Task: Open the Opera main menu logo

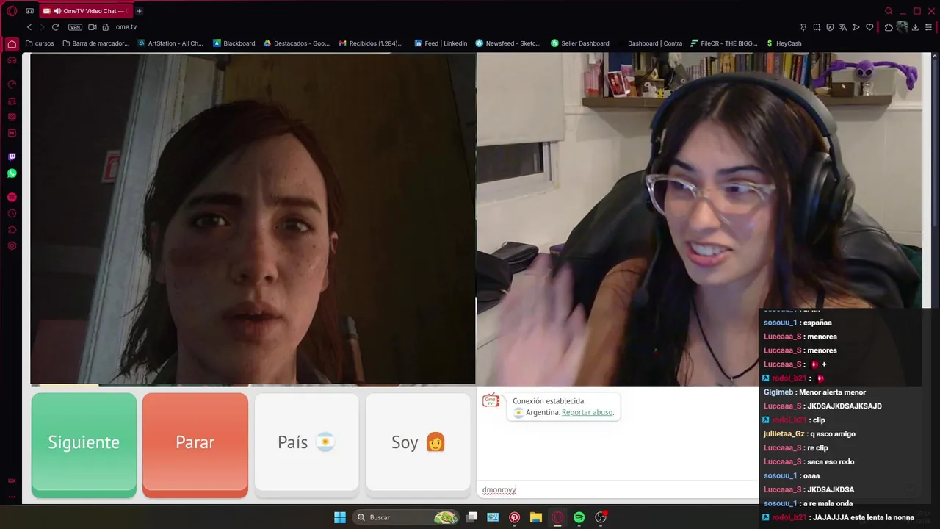Action: (x=12, y=11)
